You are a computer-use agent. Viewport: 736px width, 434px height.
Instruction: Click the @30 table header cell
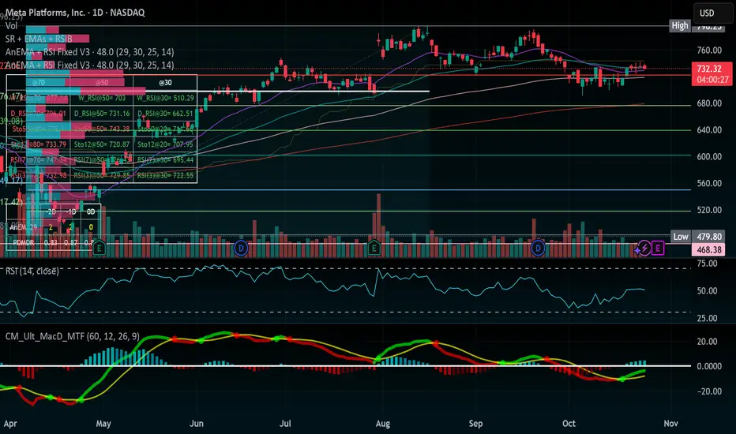click(x=165, y=83)
